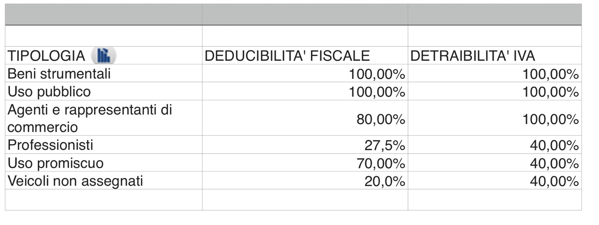
Task: Select the TIPOLOGIA header cell
Action: click(104, 55)
